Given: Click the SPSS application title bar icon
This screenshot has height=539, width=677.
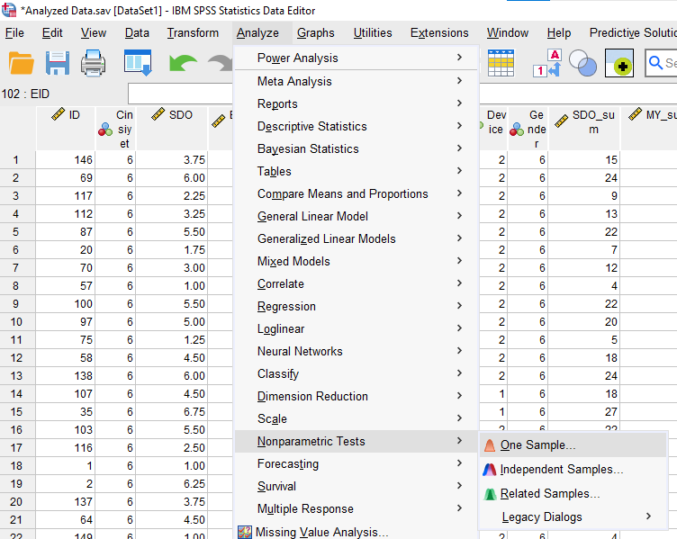Looking at the screenshot, I should click(9, 10).
